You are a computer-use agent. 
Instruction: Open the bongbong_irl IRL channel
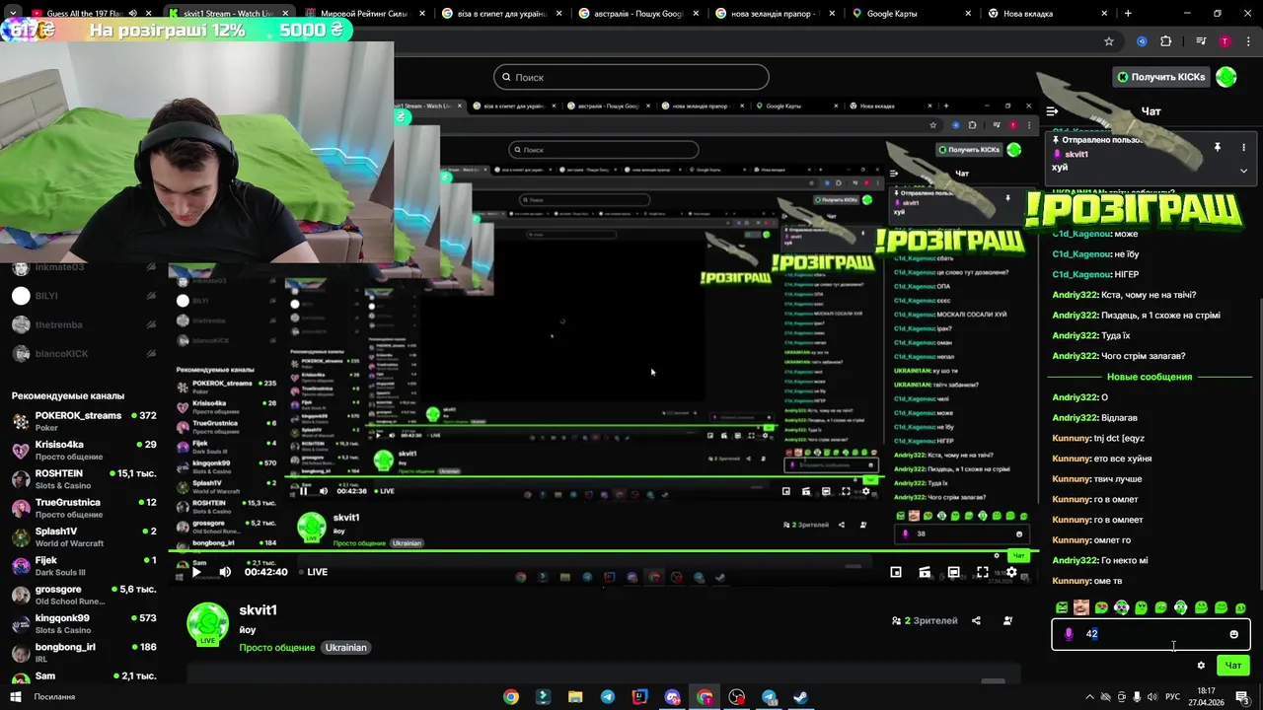coord(84,653)
